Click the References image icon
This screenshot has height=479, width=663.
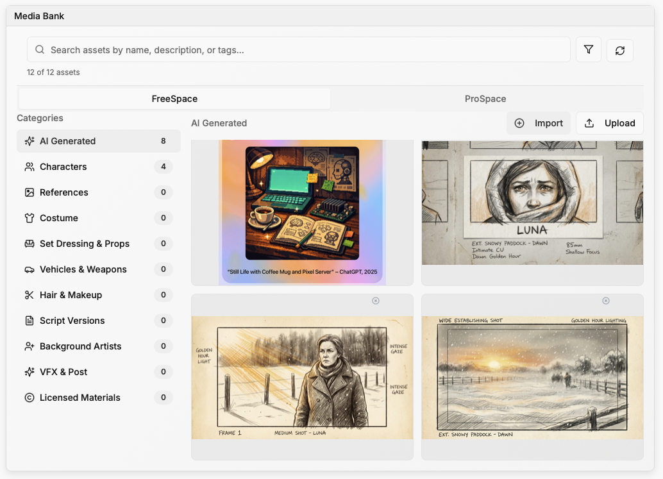(x=29, y=192)
